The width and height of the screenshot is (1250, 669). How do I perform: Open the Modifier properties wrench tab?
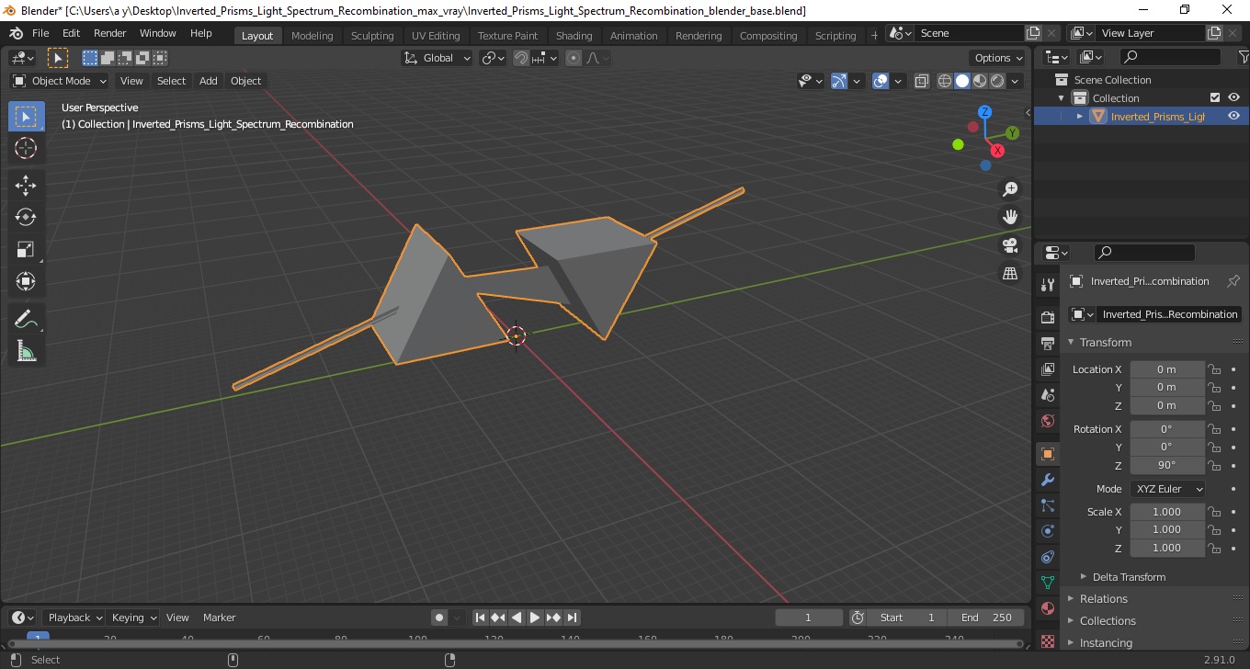(1047, 480)
